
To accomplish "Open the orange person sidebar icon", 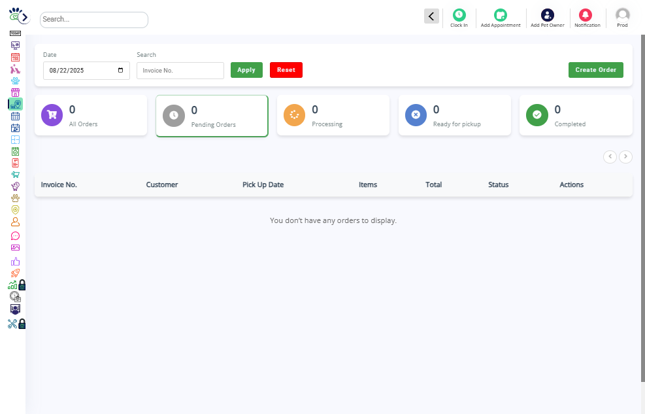I will 15,222.
